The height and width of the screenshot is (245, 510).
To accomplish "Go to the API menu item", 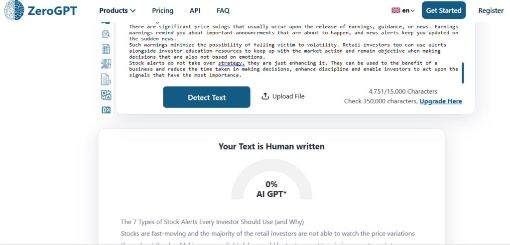I will [195, 10].
